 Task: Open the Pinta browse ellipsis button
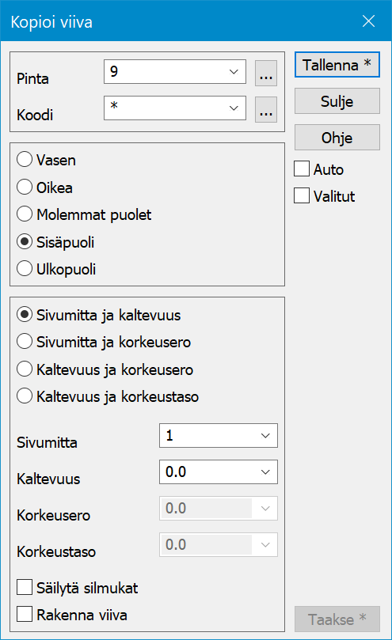[x=266, y=73]
